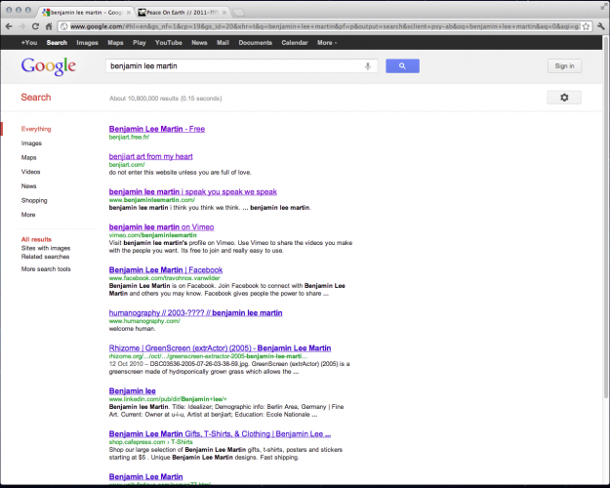The height and width of the screenshot is (488, 610).
Task: Go to home page icon
Action: 49,26
